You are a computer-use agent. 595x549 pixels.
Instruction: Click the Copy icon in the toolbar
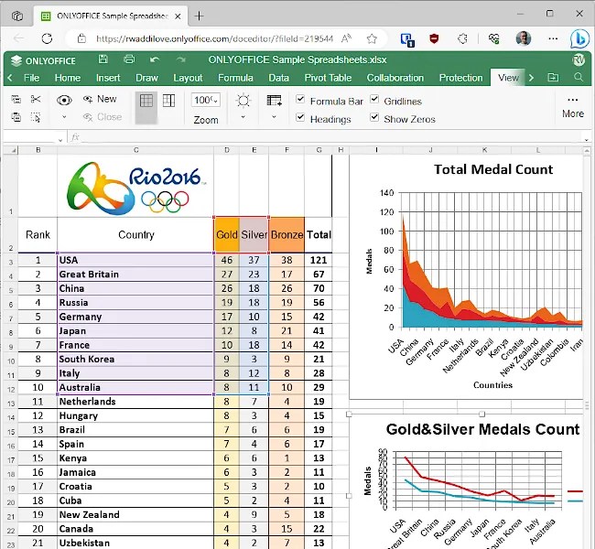click(x=16, y=100)
